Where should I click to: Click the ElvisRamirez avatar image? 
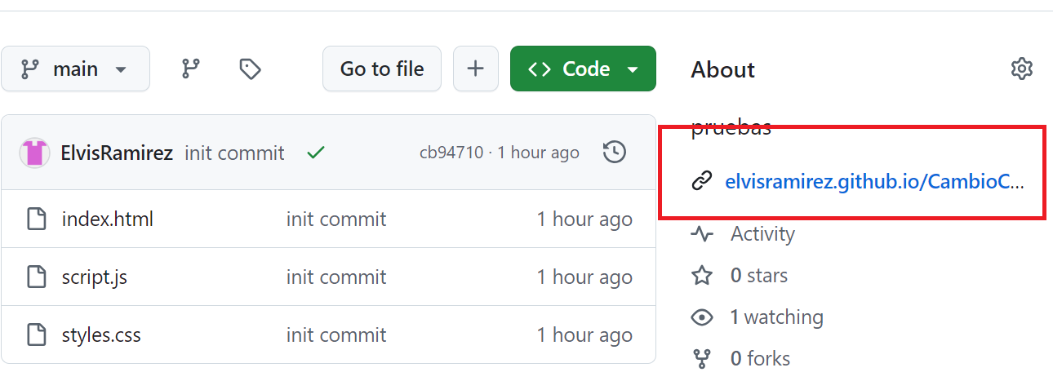click(34, 153)
